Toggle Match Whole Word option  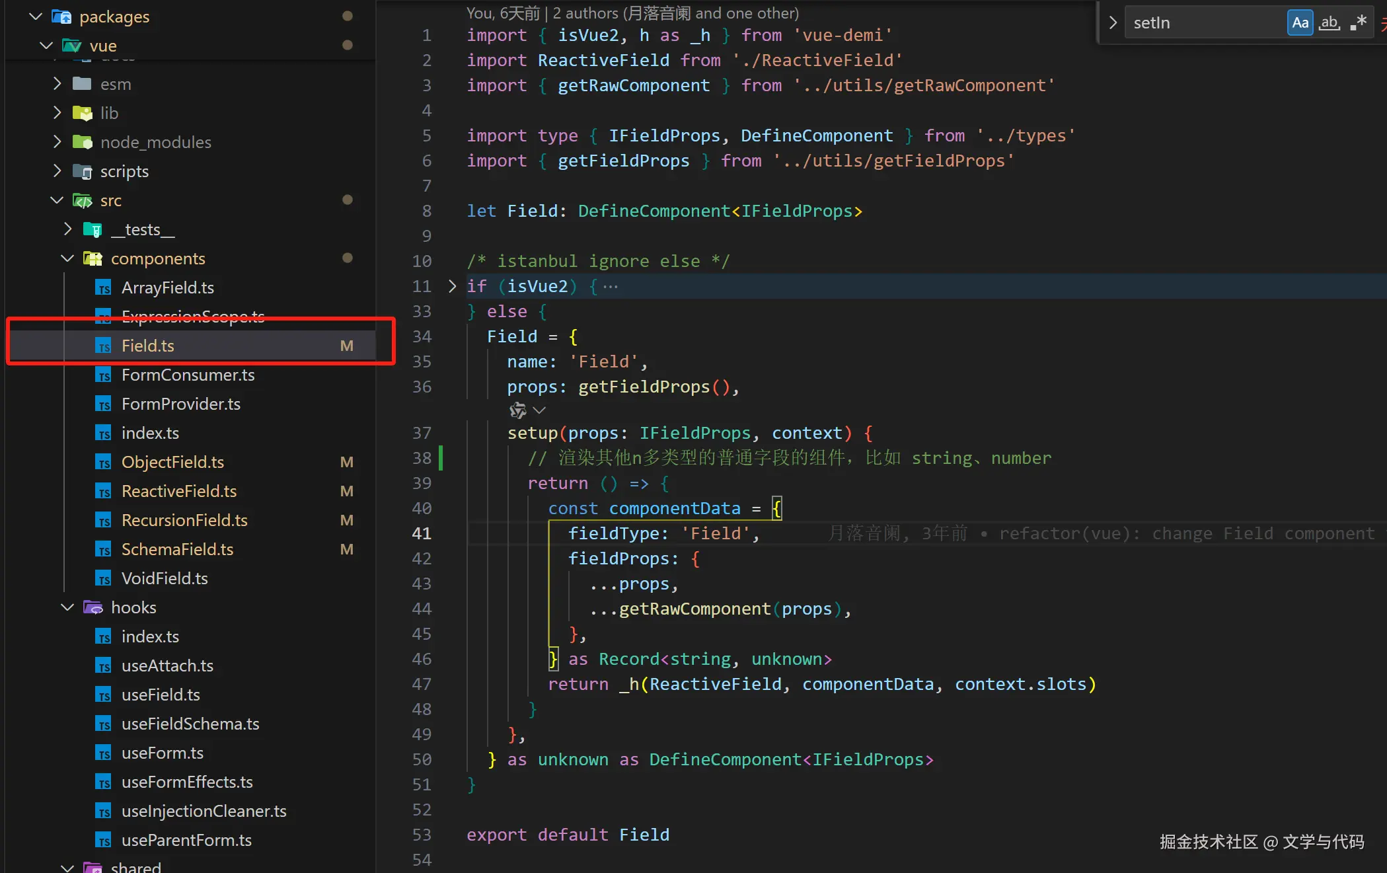1329,23
